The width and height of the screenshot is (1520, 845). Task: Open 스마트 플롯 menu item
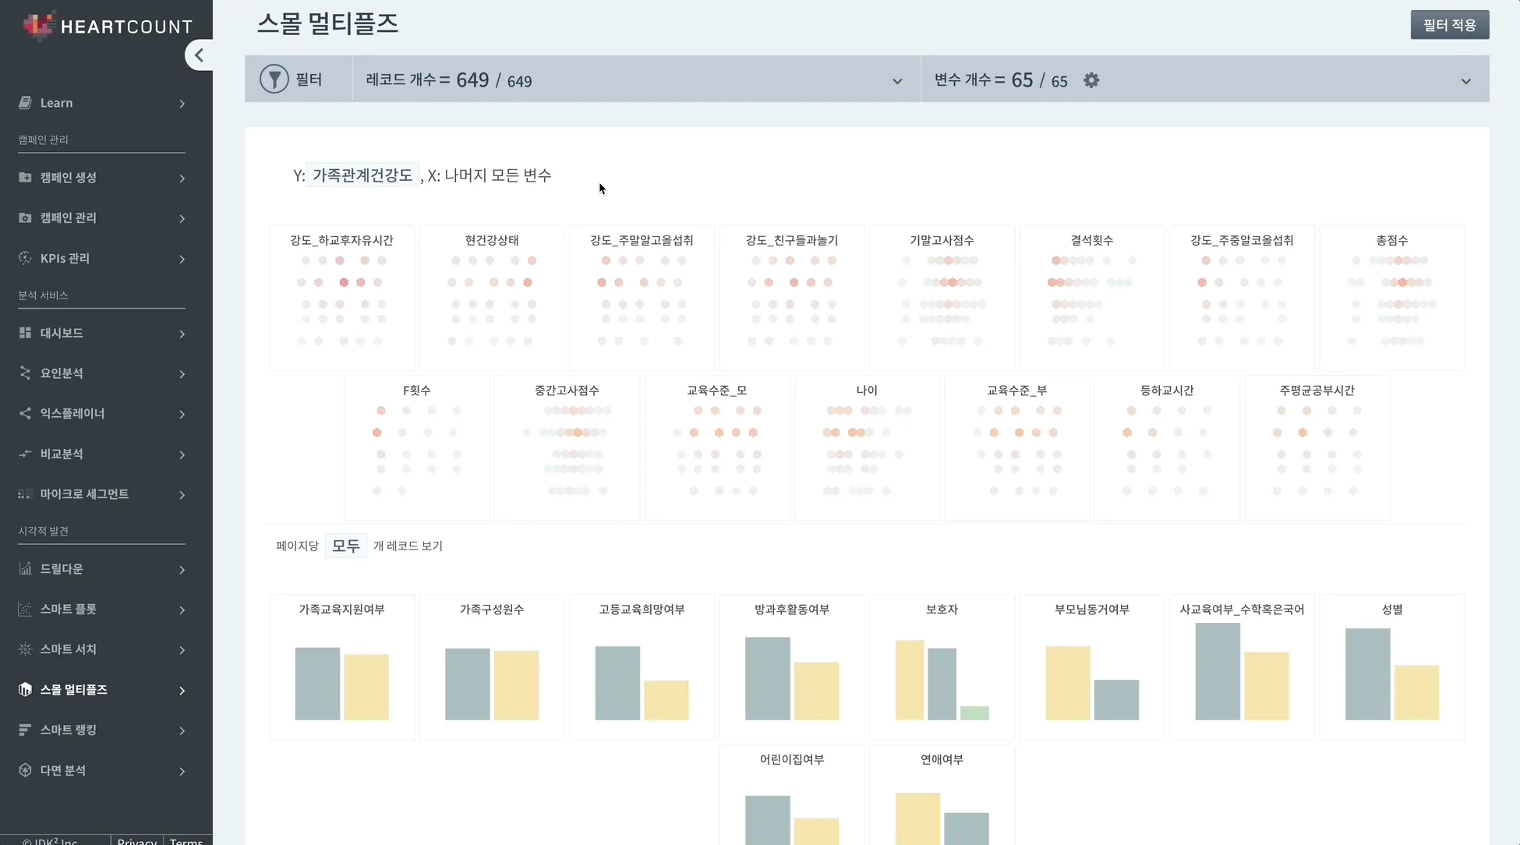(x=69, y=609)
